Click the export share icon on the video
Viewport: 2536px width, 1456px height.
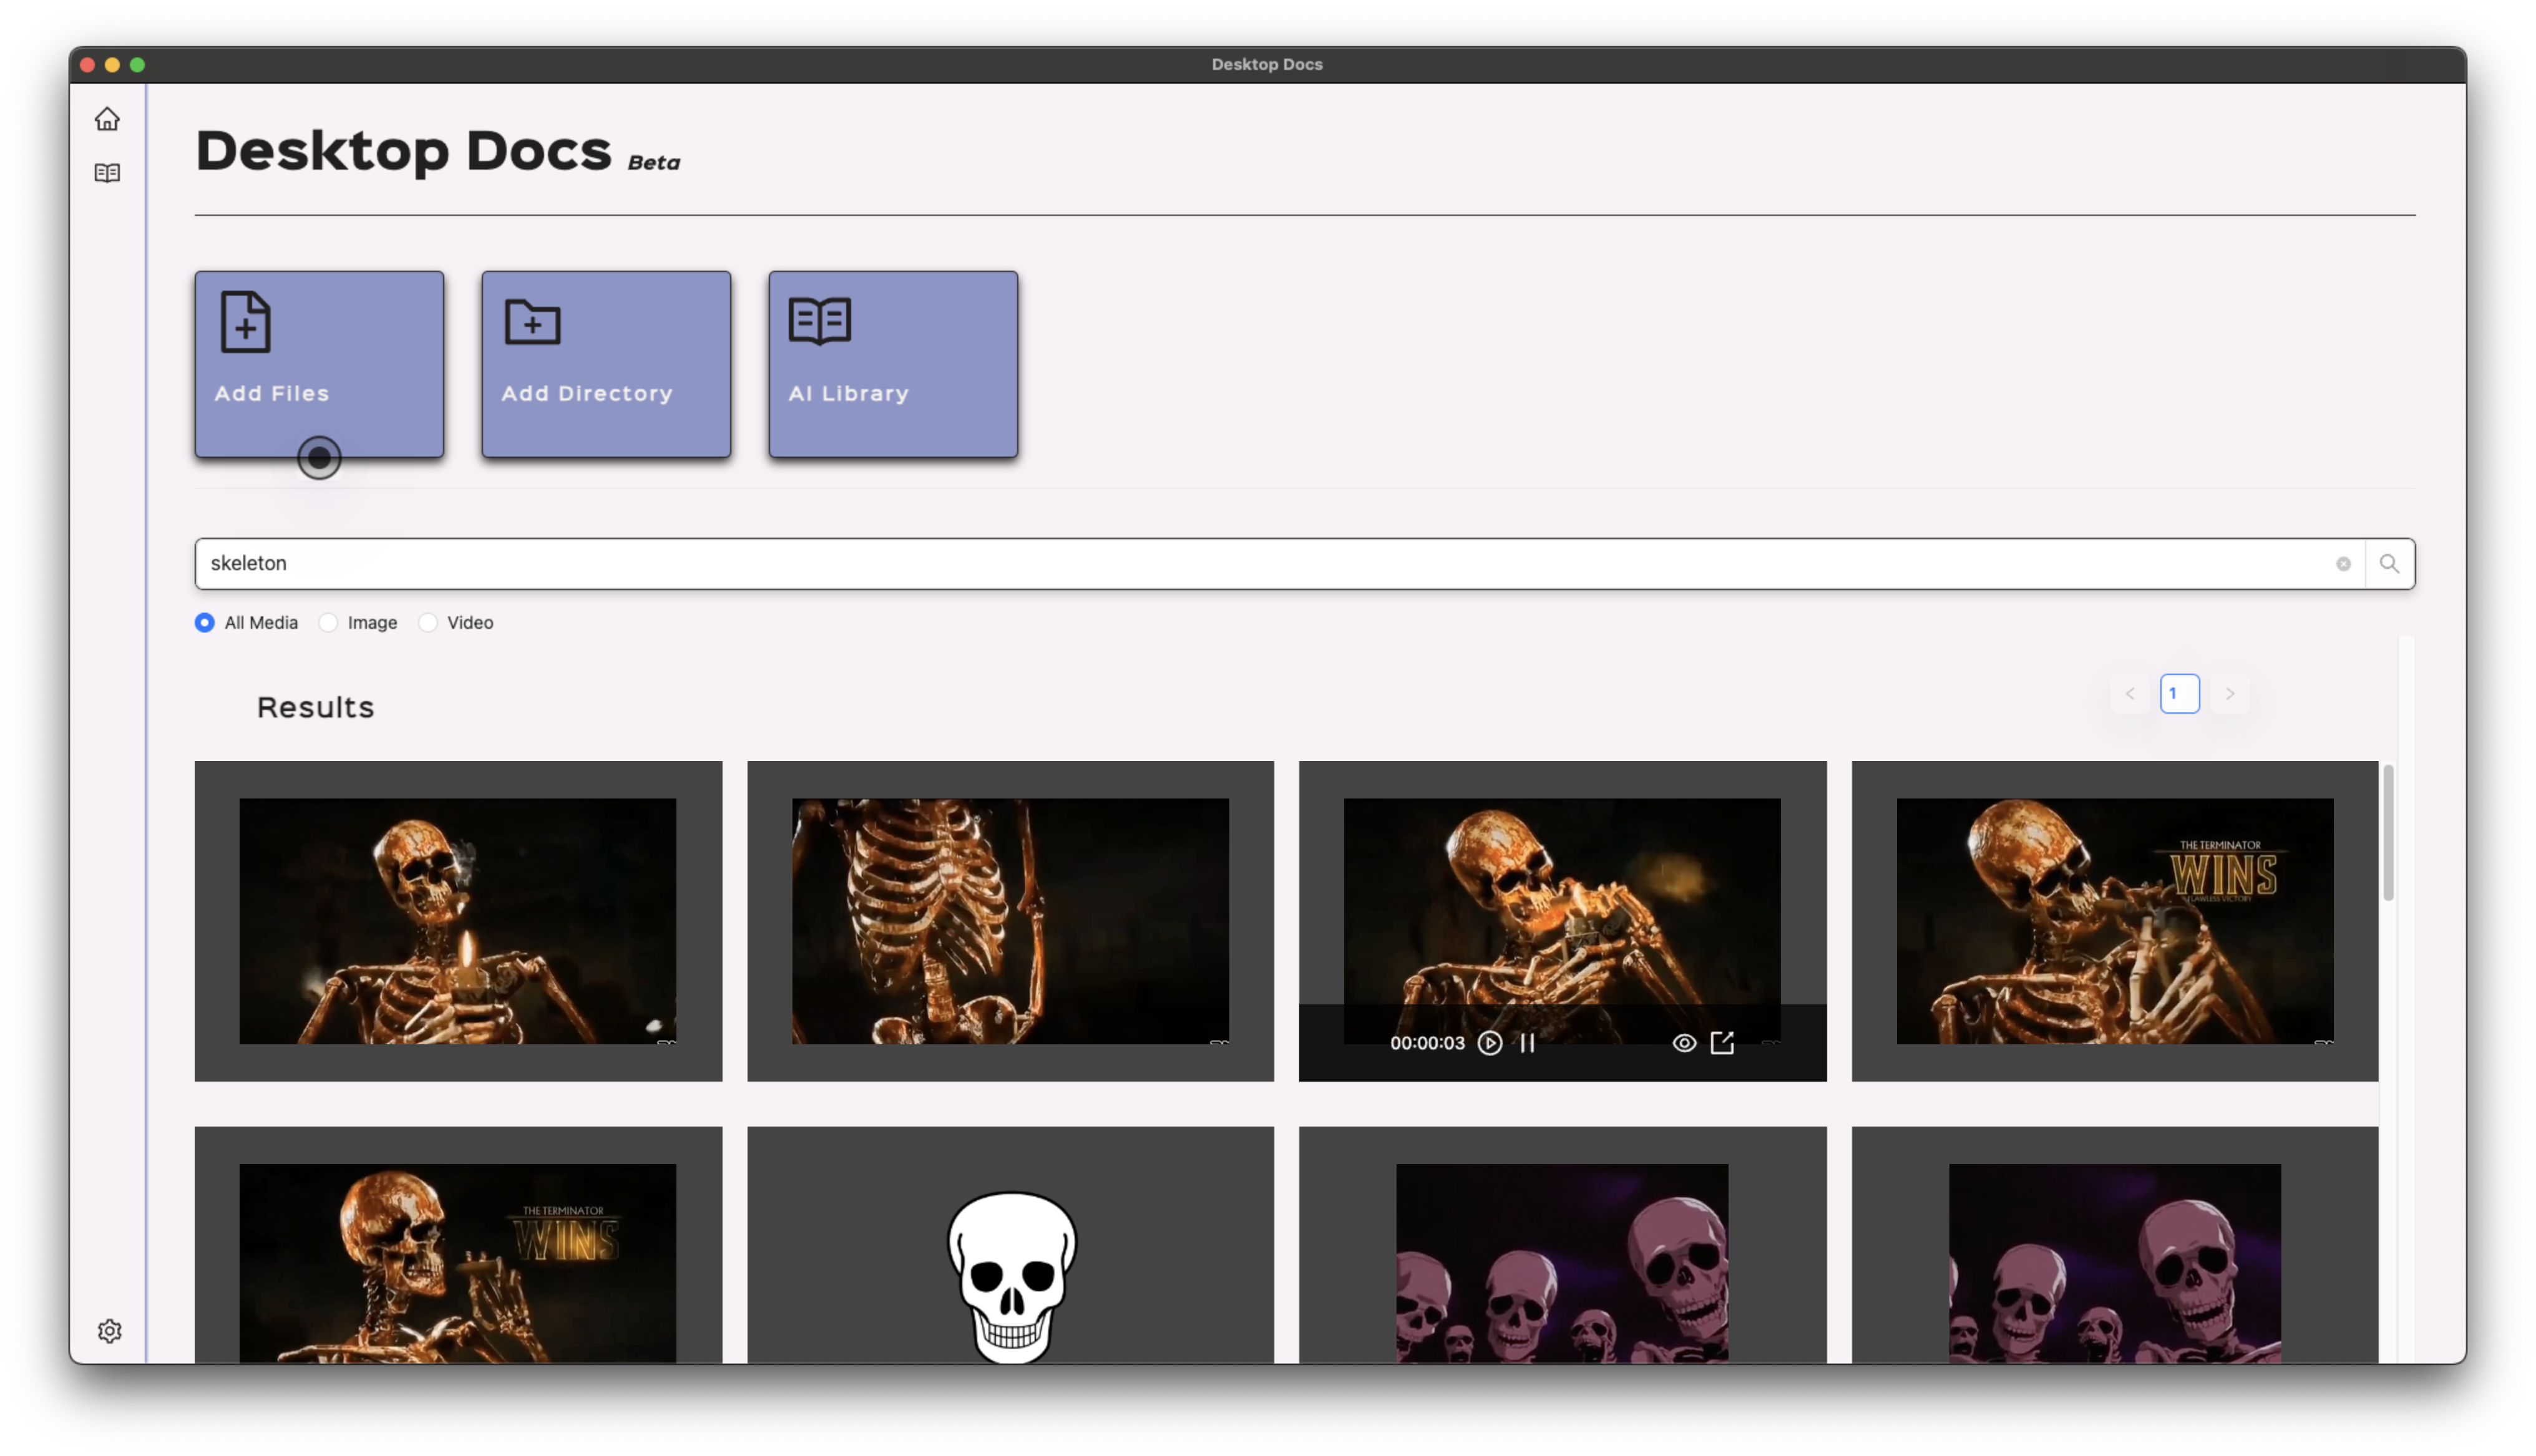[x=1723, y=1043]
